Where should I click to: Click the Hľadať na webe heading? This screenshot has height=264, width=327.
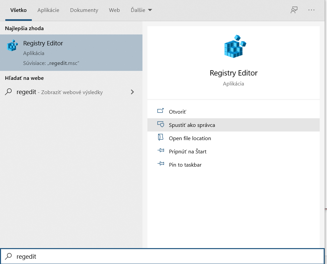(25, 78)
